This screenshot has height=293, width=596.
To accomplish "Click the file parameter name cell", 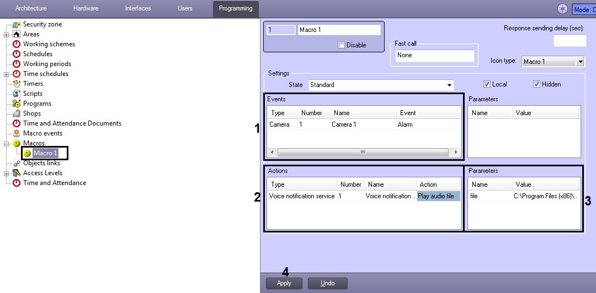I will [x=490, y=196].
